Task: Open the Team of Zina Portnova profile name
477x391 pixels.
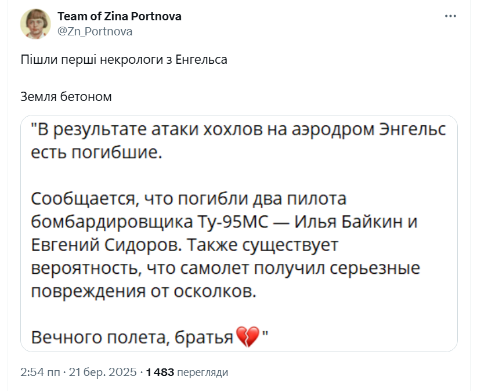Action: coord(120,16)
